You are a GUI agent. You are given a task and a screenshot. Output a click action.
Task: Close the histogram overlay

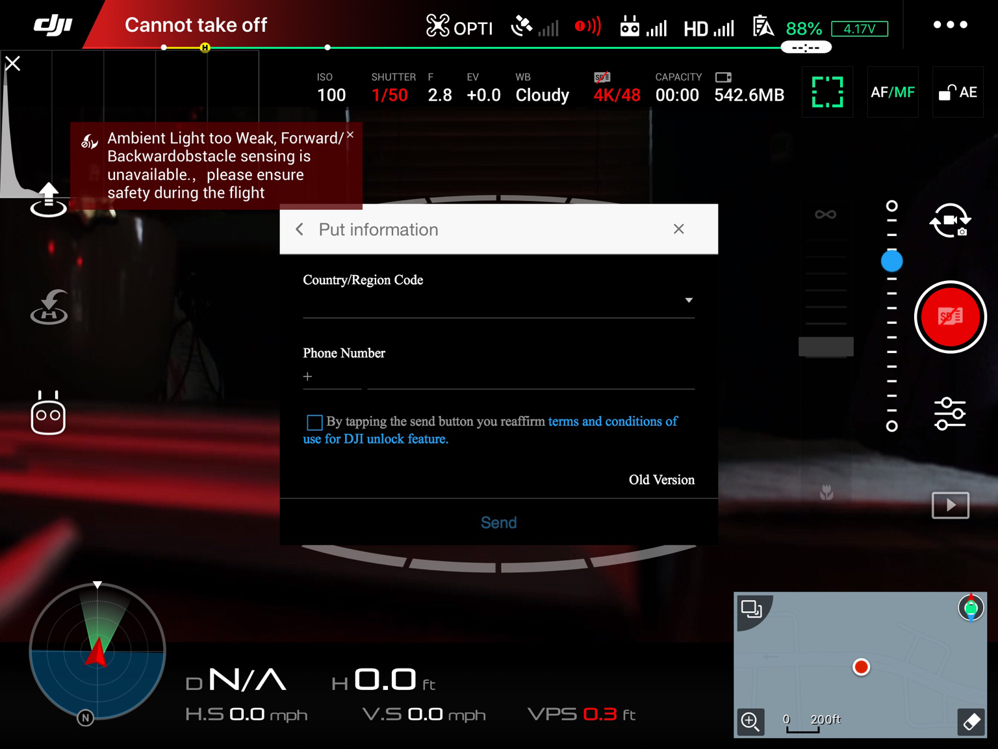click(13, 63)
